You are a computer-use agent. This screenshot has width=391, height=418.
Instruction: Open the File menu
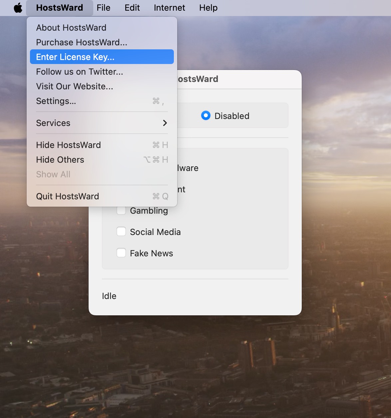pos(103,8)
